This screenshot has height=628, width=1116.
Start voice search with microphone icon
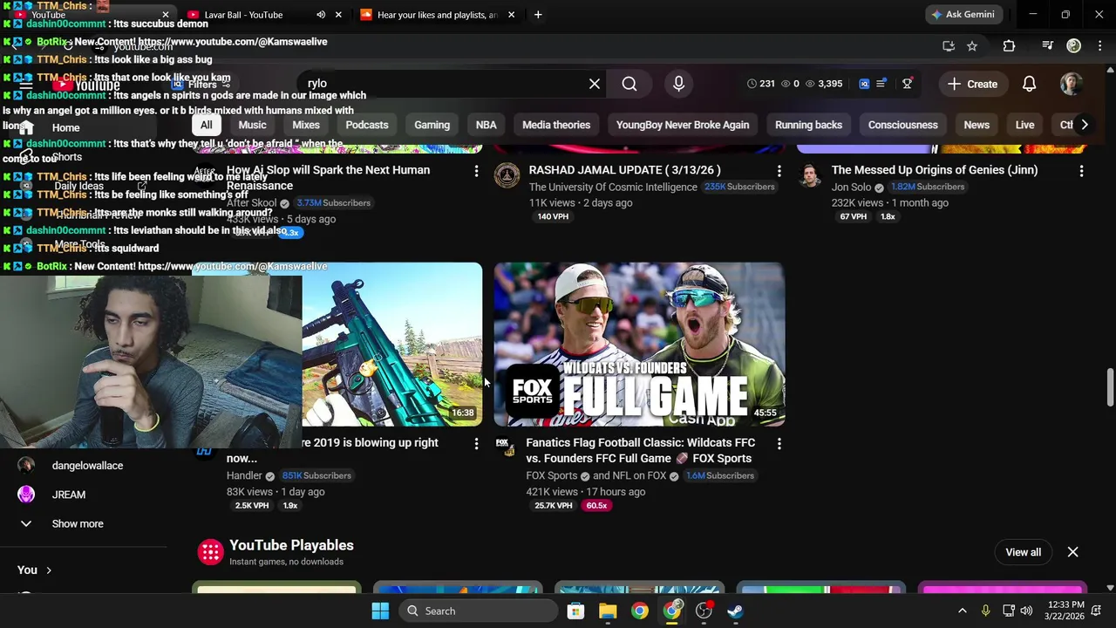(678, 84)
